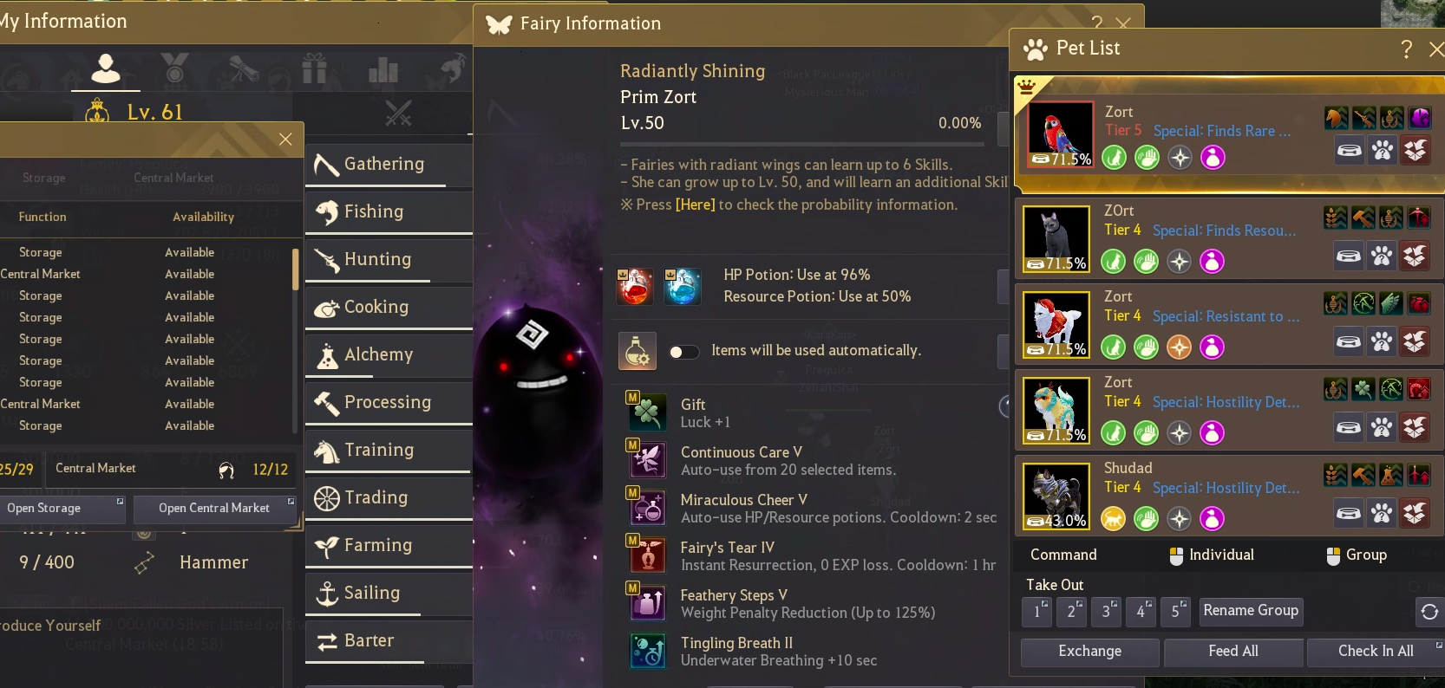Click the blue resource potion icon

[x=682, y=287]
